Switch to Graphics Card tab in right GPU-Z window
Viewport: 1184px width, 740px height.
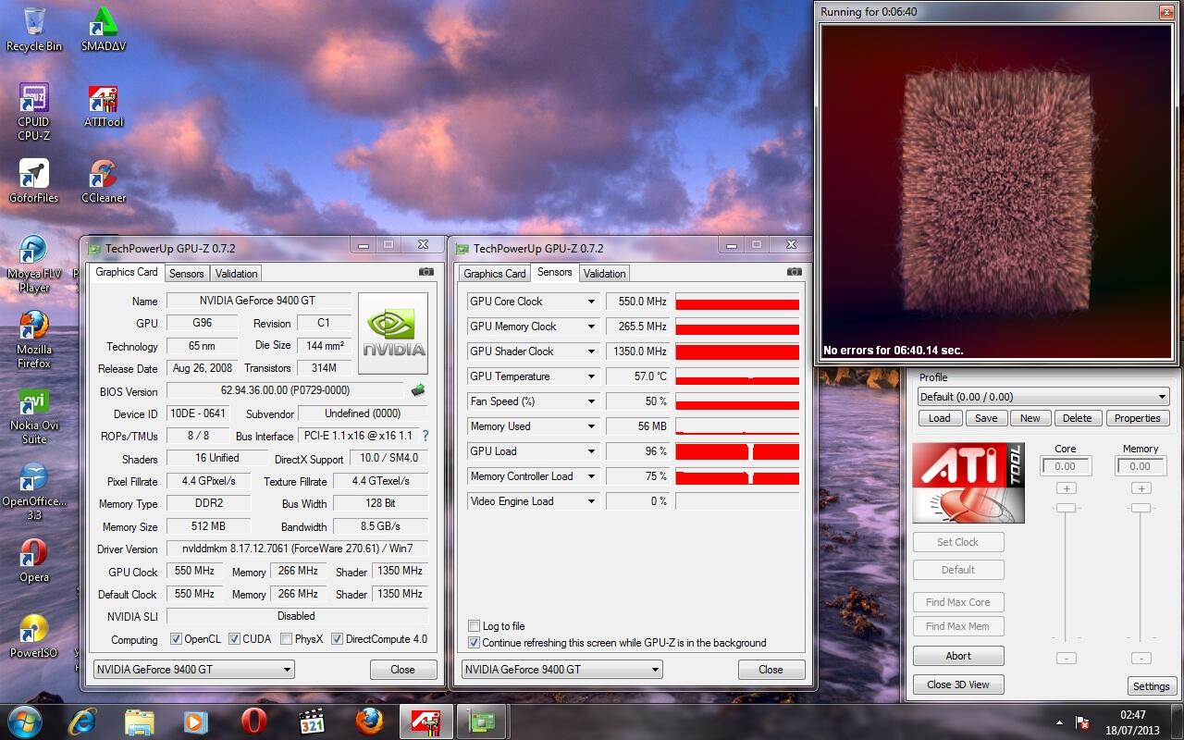pyautogui.click(x=495, y=274)
